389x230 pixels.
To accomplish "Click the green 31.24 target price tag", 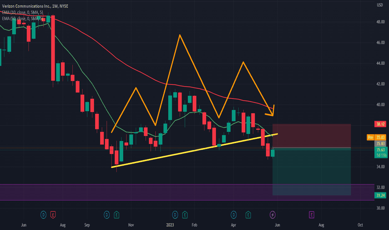I will [x=380, y=195].
